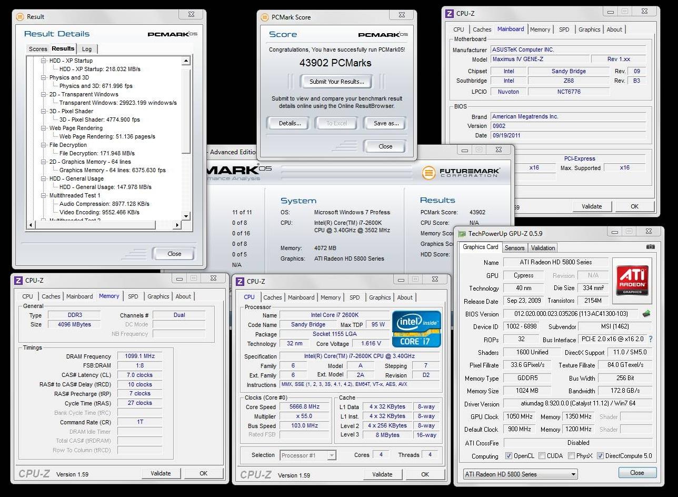This screenshot has height=497, width=678.
Task: Click the 43902 PCMarks score text
Action: click(335, 63)
